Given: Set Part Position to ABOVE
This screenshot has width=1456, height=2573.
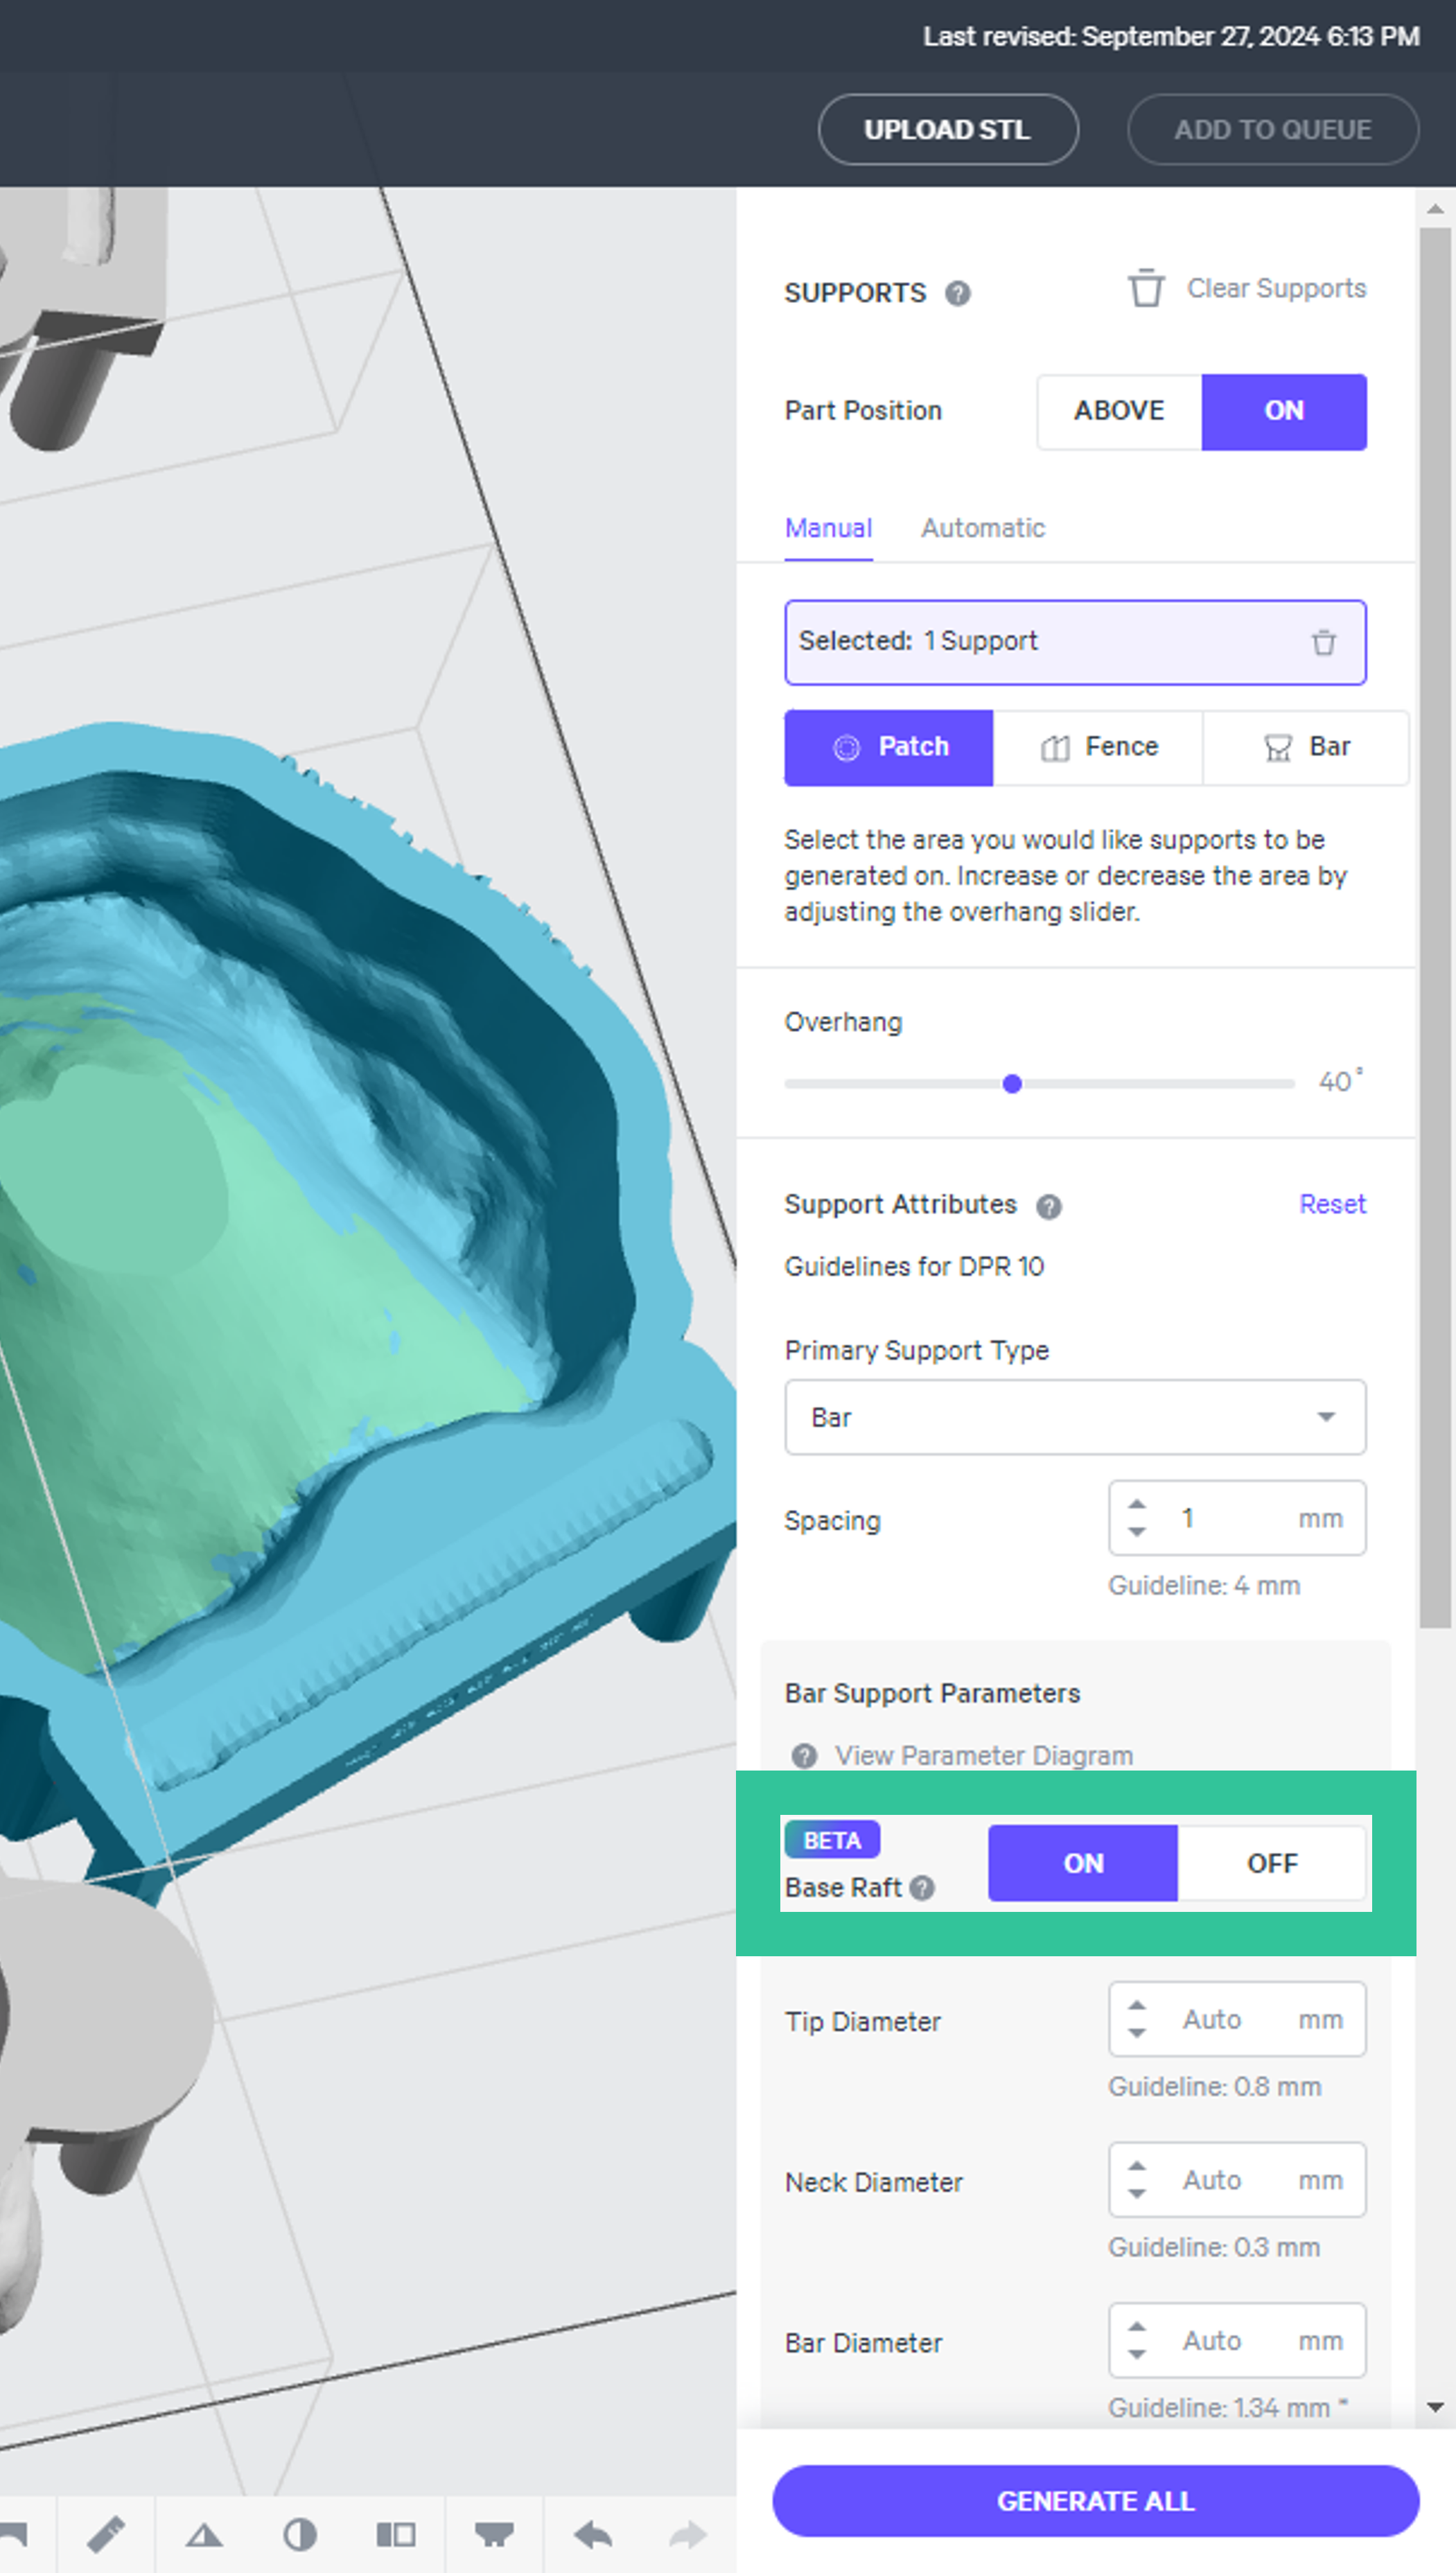Looking at the screenshot, I should (x=1119, y=411).
